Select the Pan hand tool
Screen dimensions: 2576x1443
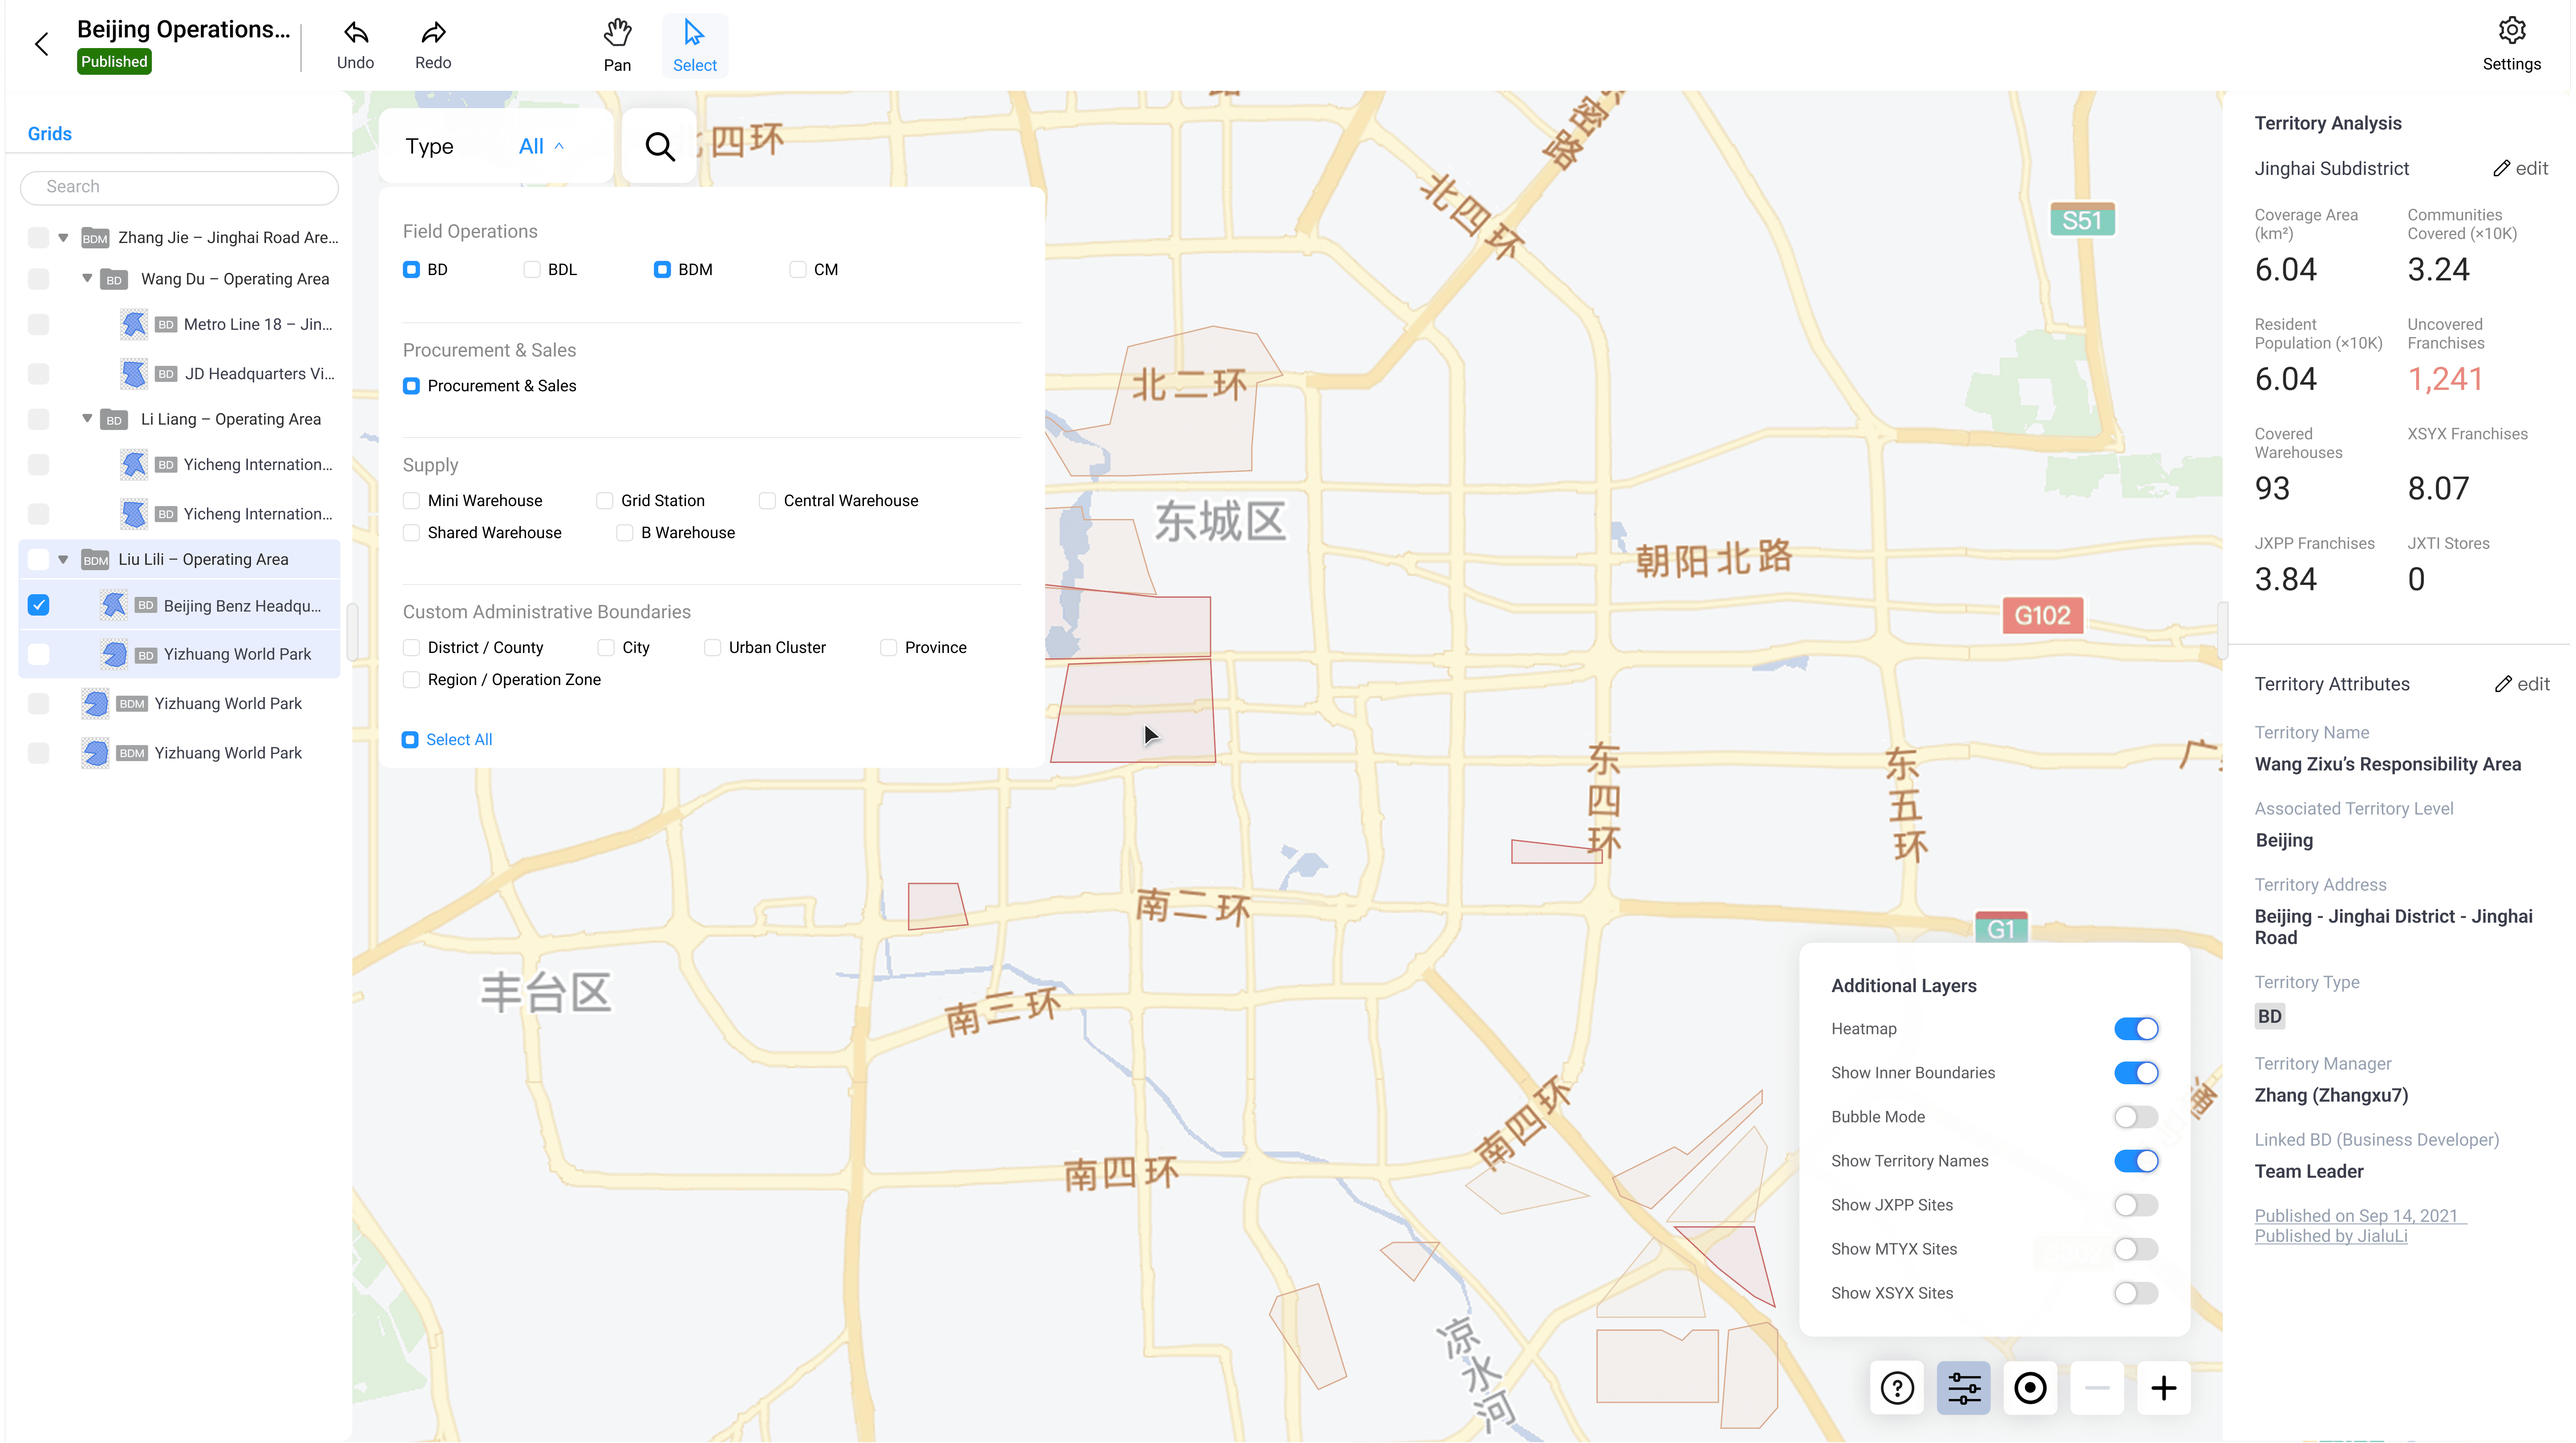(x=617, y=34)
